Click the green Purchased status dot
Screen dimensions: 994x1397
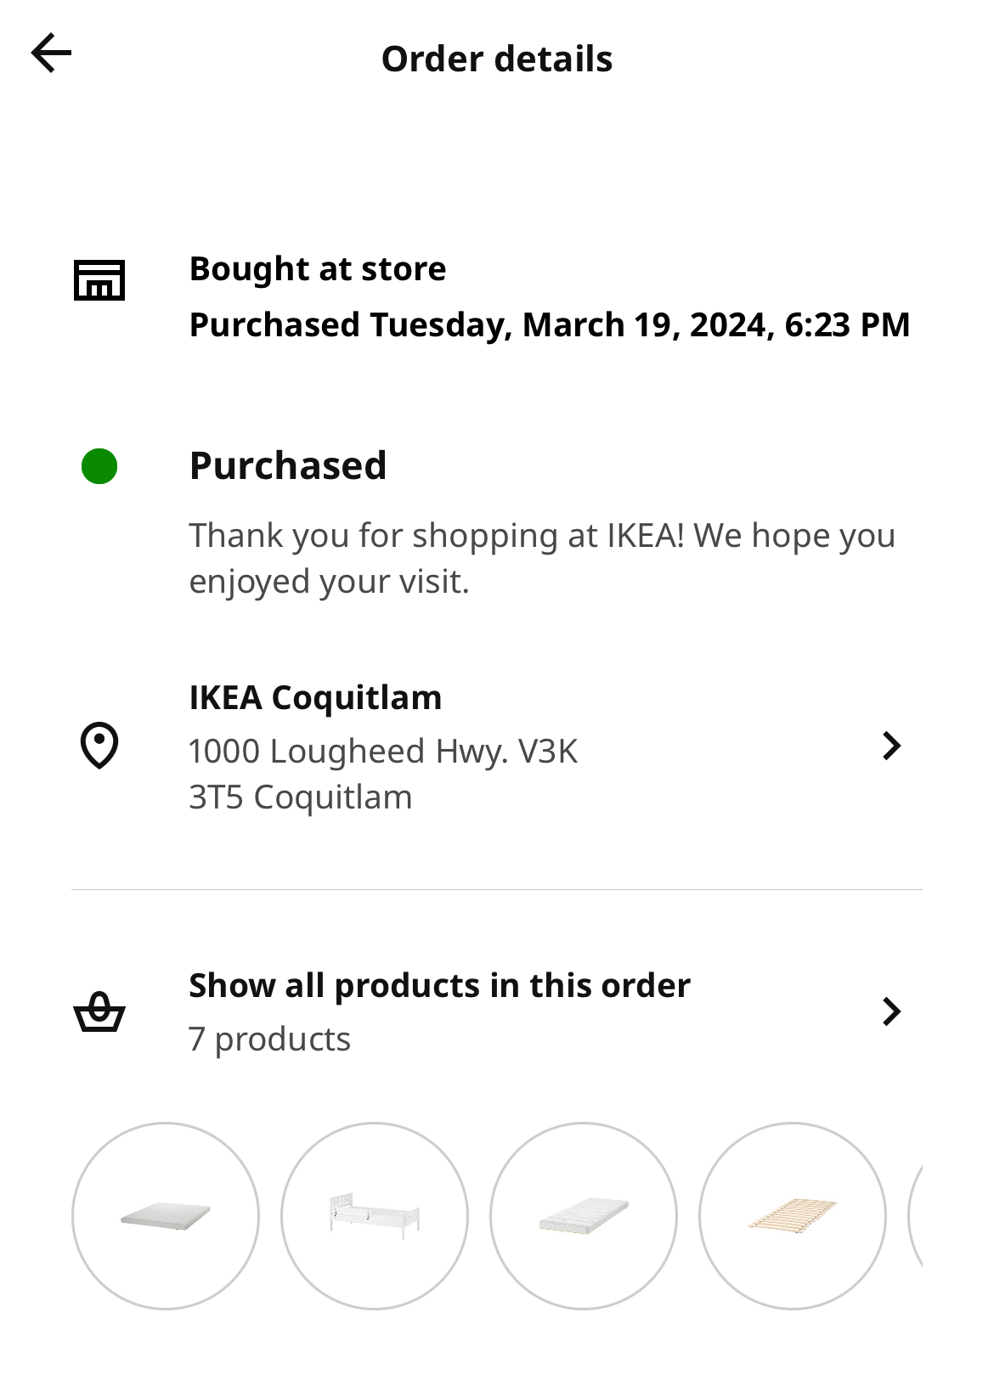[99, 466]
